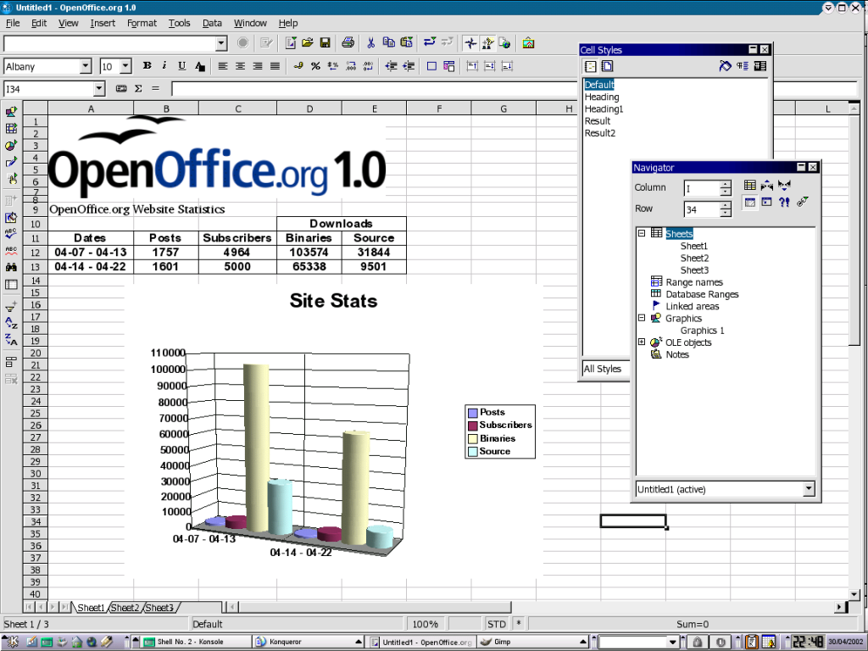Screen dimensions: 868x651
Task: Apply percent number format
Action: click(315, 66)
